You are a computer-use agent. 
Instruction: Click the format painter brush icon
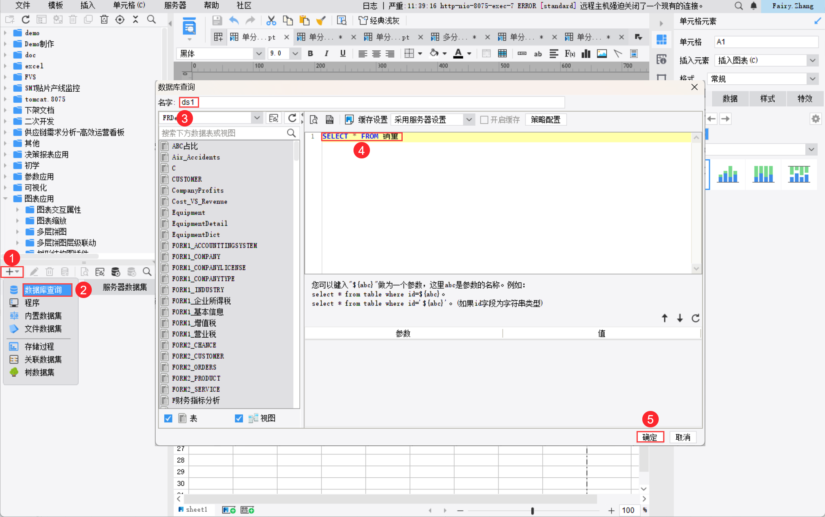(321, 20)
